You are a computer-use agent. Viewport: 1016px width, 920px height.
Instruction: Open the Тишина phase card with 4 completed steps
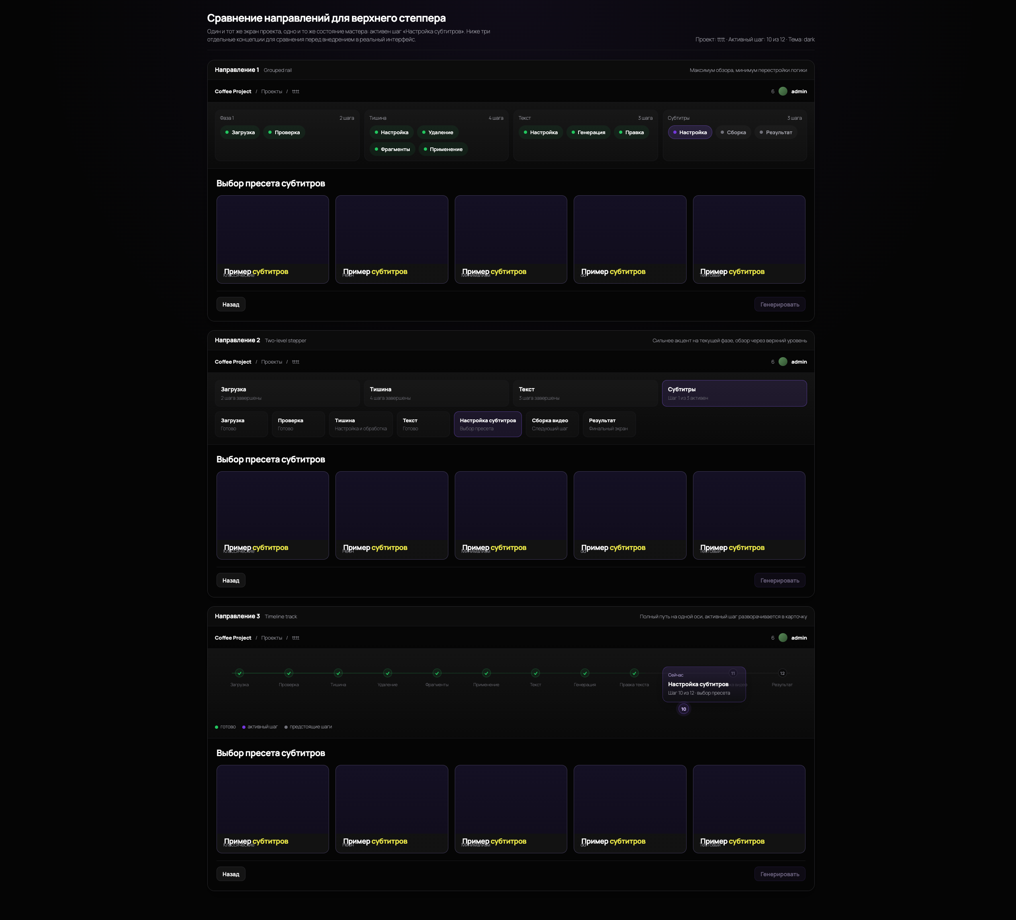436,393
